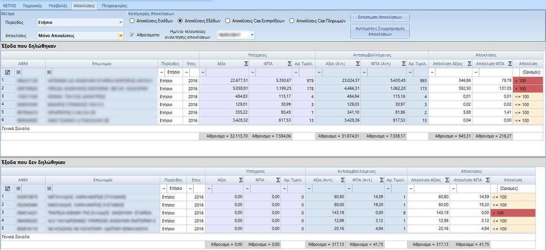Open the (Ορισμός) filter in Έξοδα που δεν δηλώθηκαν
This screenshot has width=546, height=250.
tap(512, 188)
